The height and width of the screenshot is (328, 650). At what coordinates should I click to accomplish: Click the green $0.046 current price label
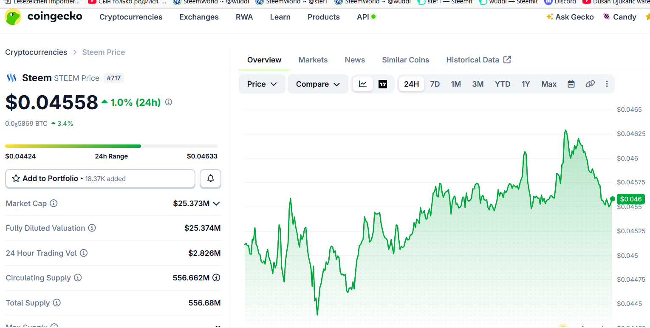(x=631, y=199)
